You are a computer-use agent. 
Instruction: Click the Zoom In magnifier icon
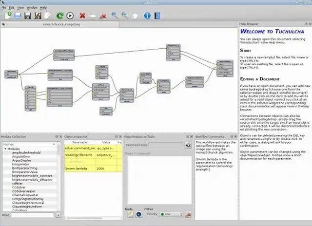coord(115,16)
